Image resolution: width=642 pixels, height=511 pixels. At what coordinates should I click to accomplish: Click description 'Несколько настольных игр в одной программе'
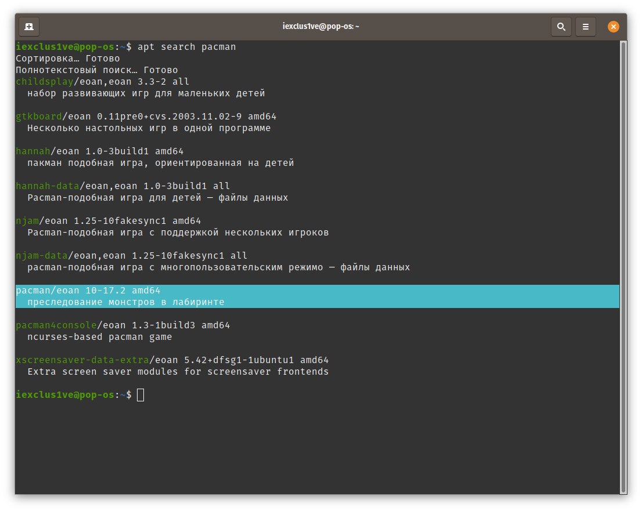coord(149,128)
